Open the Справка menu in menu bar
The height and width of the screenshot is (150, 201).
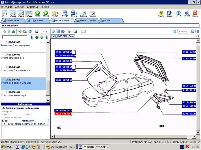point(32,7)
